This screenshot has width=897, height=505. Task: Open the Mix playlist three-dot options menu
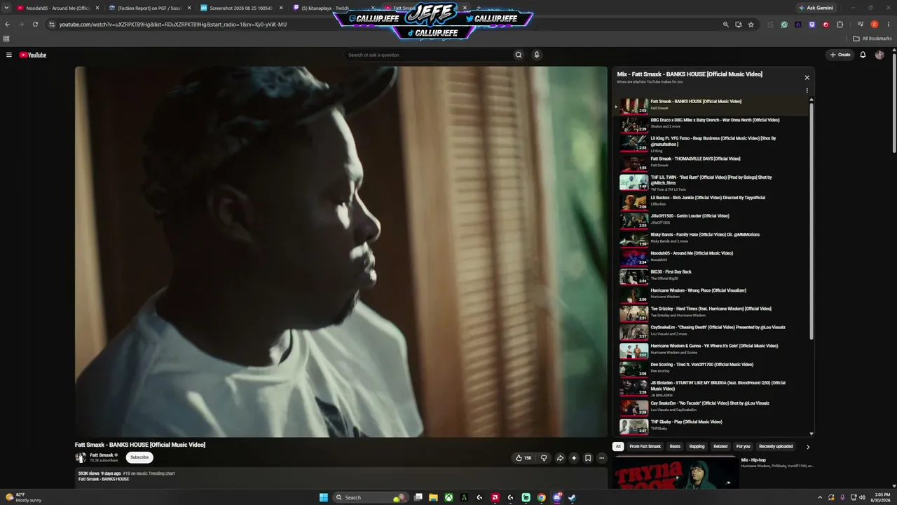point(807,90)
